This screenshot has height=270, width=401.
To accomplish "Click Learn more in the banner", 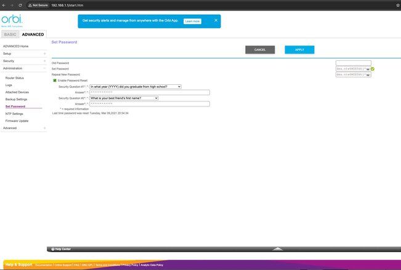I will tap(192, 21).
